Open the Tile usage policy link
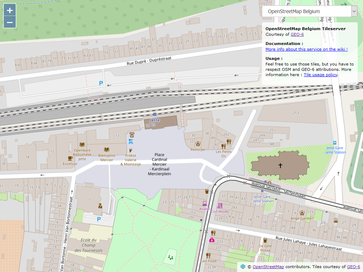 click(320, 75)
